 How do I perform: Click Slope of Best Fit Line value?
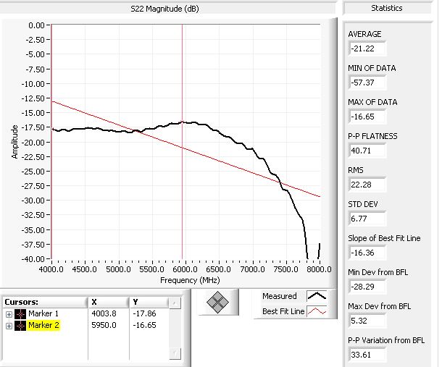coord(367,253)
